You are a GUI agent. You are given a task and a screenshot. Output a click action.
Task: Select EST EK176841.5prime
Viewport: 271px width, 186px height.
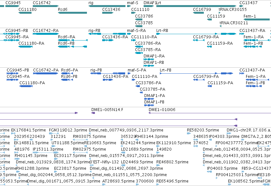click(x=29, y=130)
